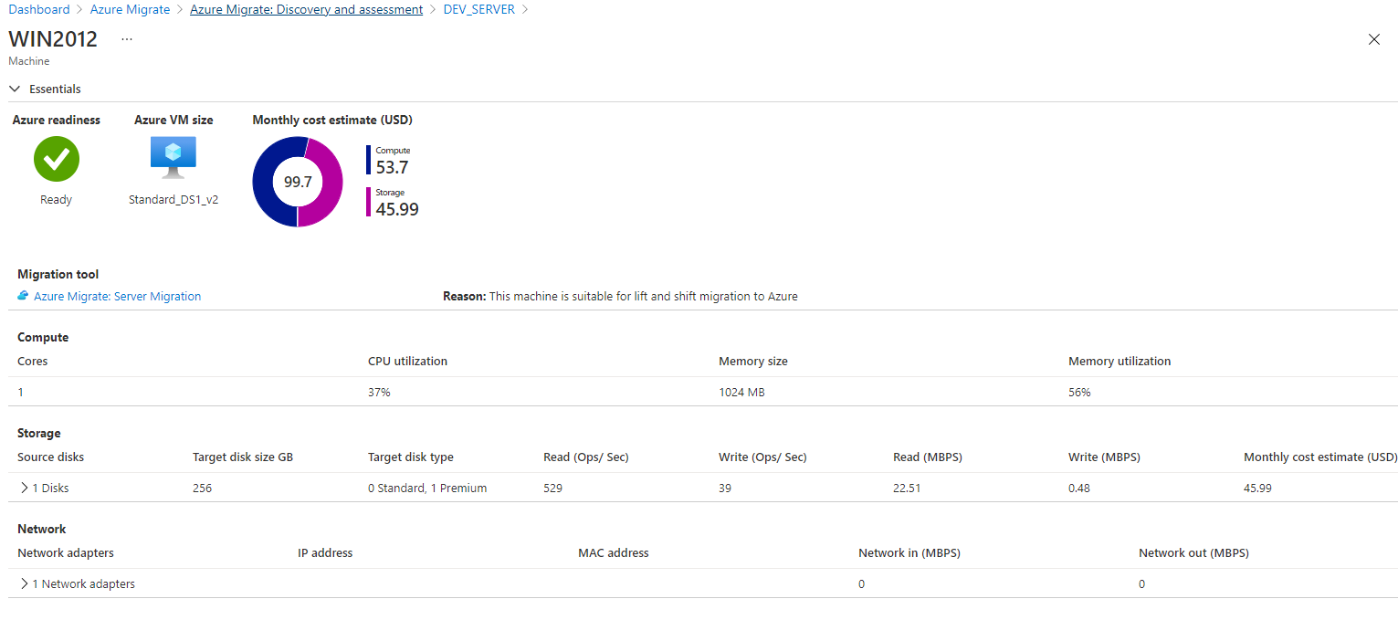The width and height of the screenshot is (1398, 620).
Task: Click the Compute legend color bar
Action: pyautogui.click(x=369, y=160)
